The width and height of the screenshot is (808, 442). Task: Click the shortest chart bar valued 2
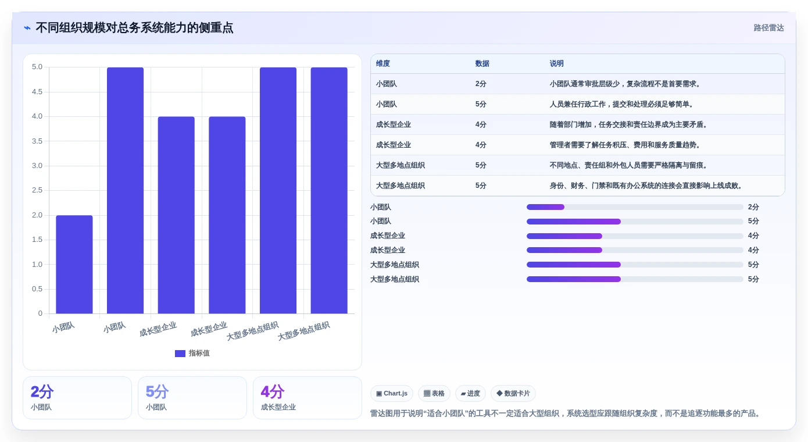(74, 265)
